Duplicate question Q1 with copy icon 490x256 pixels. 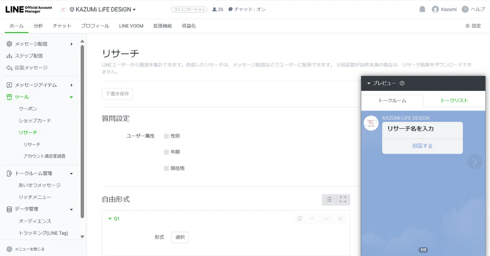point(300,218)
